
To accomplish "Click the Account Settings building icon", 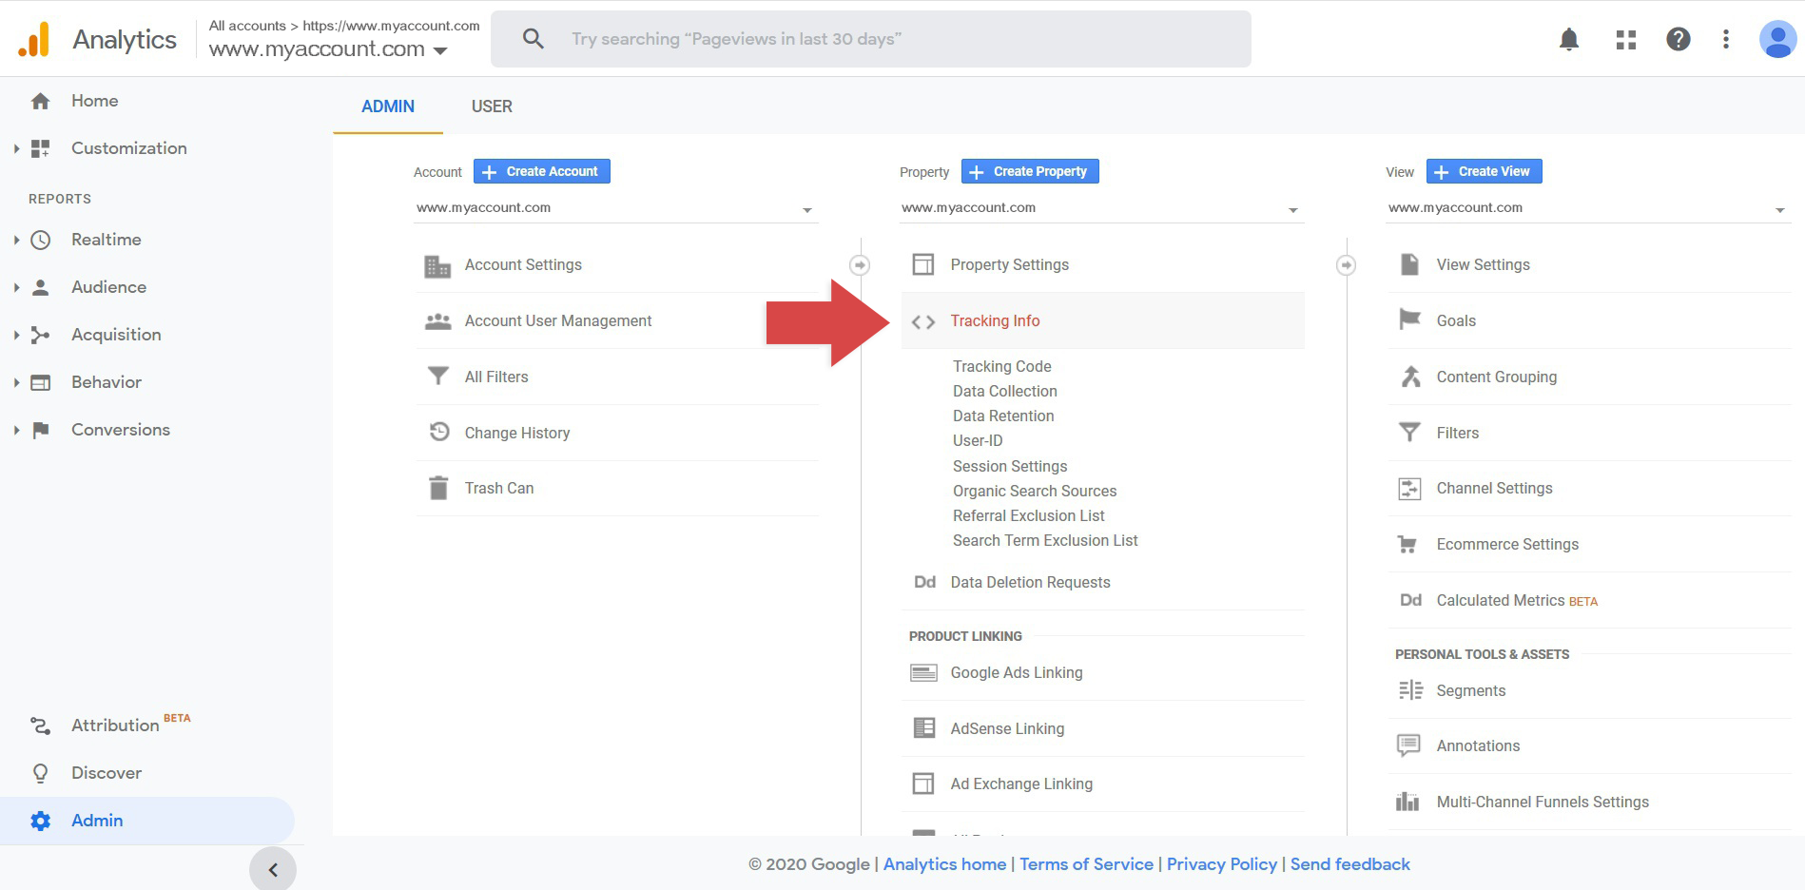I will [437, 265].
